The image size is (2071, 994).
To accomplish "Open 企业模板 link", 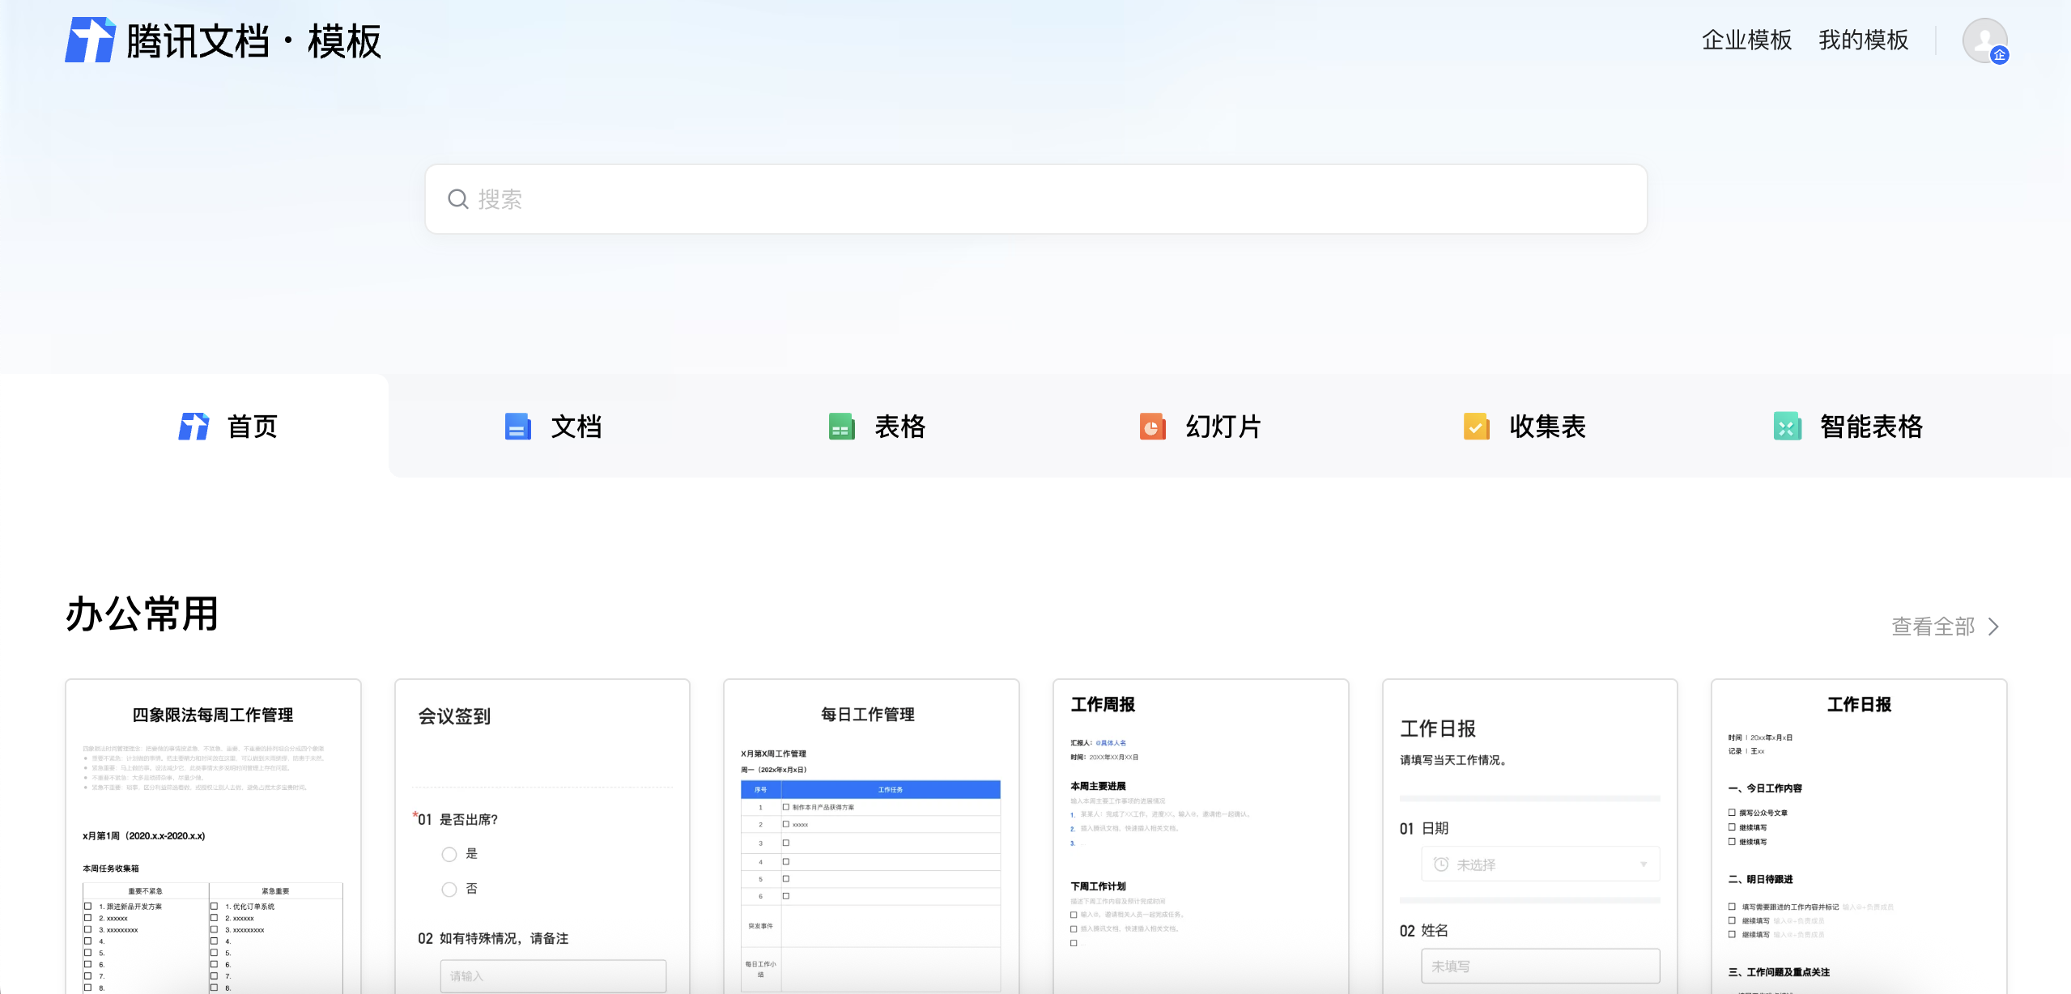I will tap(1746, 40).
